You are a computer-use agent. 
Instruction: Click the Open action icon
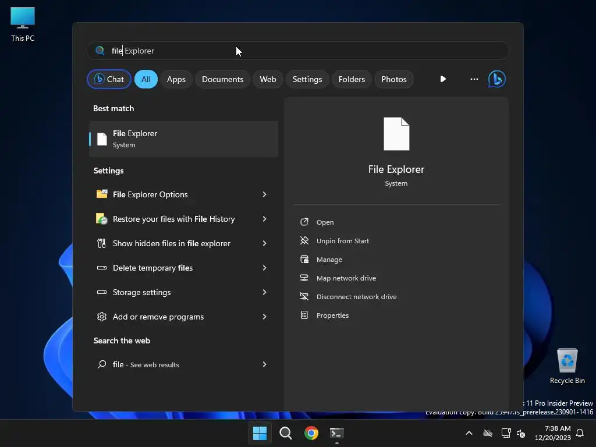(x=304, y=222)
